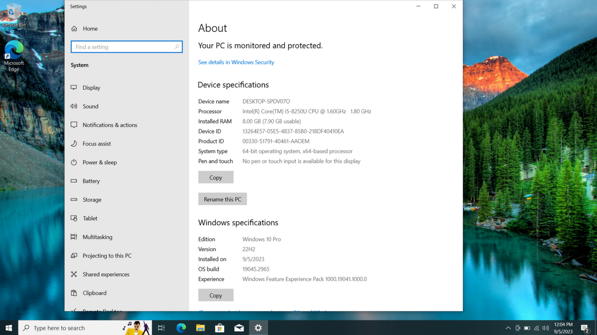The height and width of the screenshot is (335, 597).
Task: Select Tablet settings in the sidebar
Action: pos(90,219)
